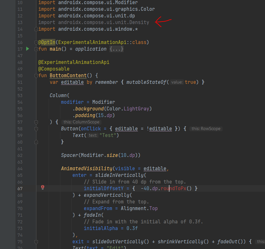The image size is (265, 249).
Task: Click the 'Fade in with the initial alpha' comment
Action: [x=143, y=221]
